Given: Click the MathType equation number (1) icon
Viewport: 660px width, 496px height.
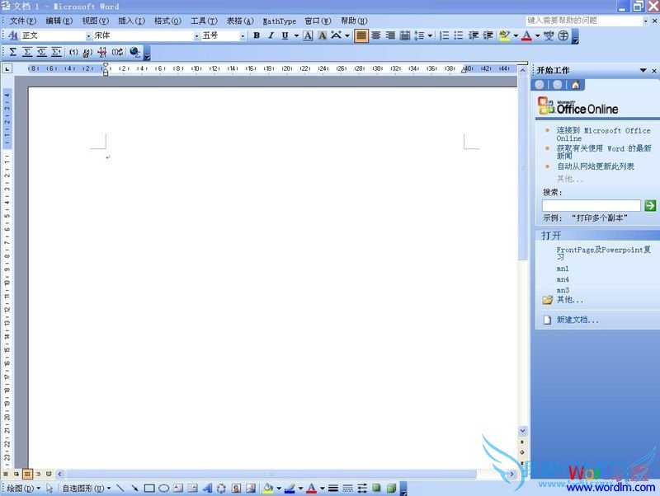Looking at the screenshot, I should (73, 52).
